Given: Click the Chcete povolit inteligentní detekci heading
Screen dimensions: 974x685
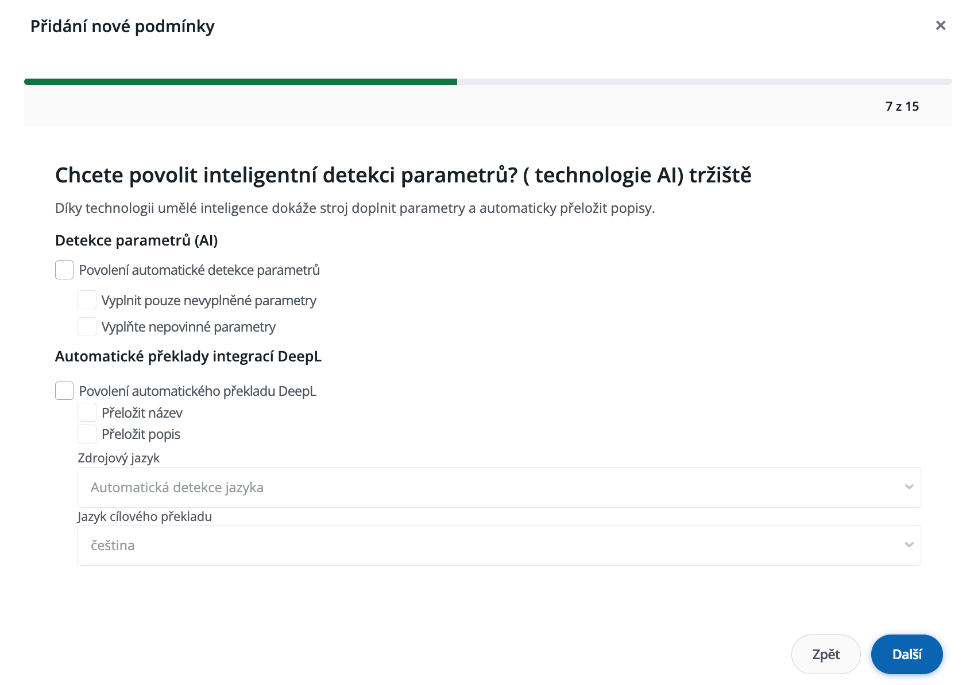Looking at the screenshot, I should [x=403, y=175].
